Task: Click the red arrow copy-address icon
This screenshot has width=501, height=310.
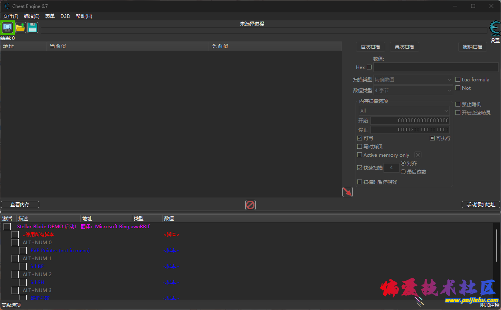Action: coord(347,192)
